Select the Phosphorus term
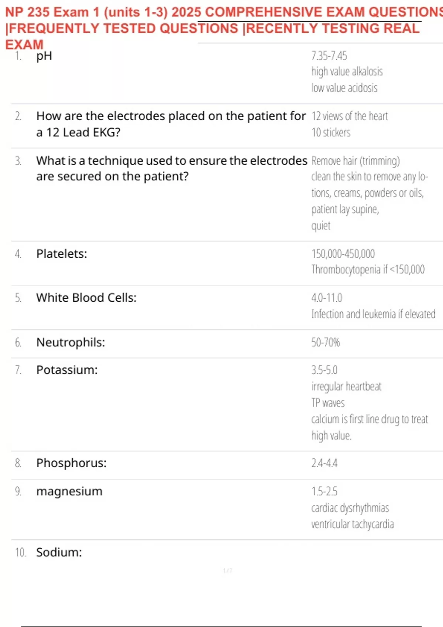The image size is (443, 627). pos(71,463)
